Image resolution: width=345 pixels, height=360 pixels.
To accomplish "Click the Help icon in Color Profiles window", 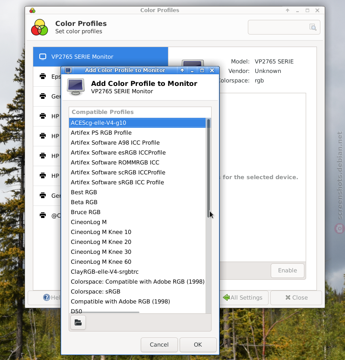I will pyautogui.click(x=46, y=297).
